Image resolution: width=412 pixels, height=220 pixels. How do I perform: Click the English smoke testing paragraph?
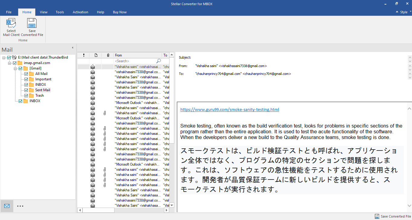(x=291, y=132)
